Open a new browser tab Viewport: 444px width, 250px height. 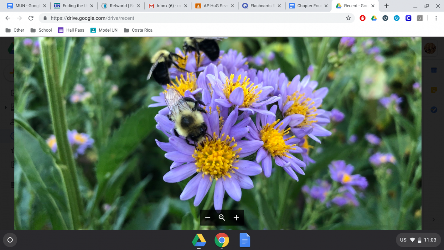point(386,6)
